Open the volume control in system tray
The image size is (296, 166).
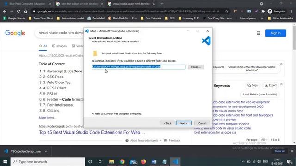pos(259,162)
